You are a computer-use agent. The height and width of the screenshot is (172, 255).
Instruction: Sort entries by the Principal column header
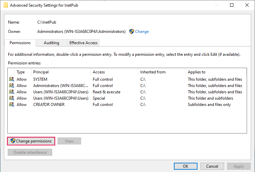coord(61,72)
